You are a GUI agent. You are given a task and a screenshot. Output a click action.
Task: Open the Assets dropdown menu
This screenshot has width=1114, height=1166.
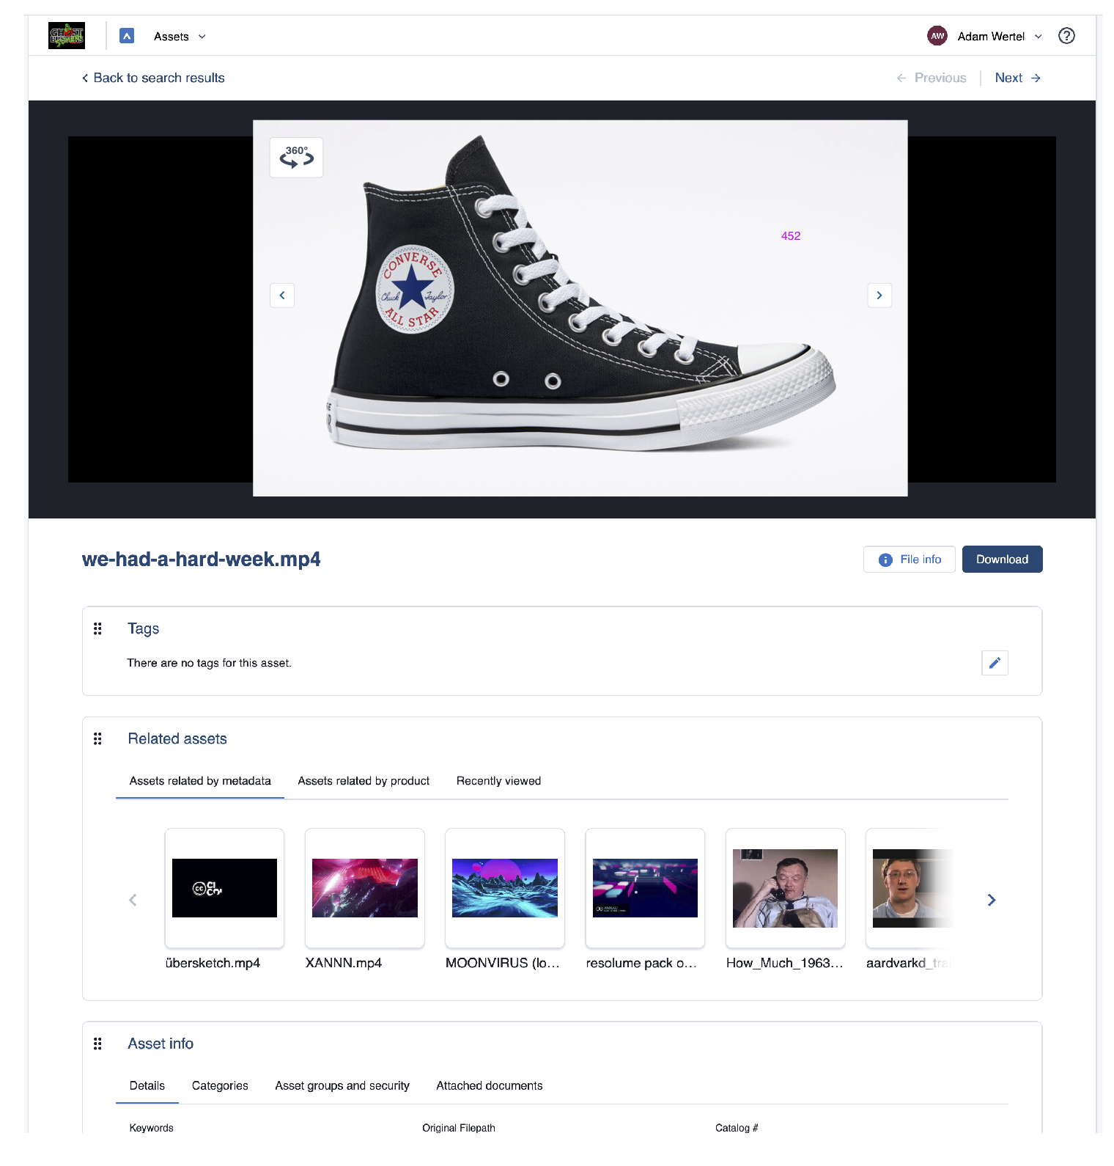[180, 37]
